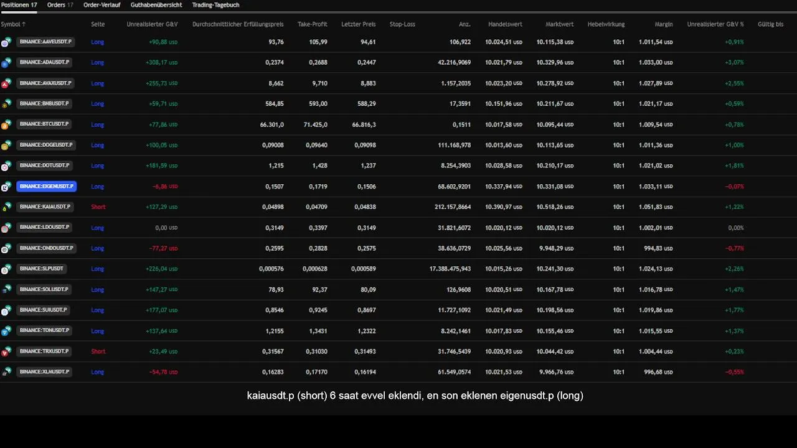797x448 pixels.
Task: Click the Short side of KAIAUSDT.P
Action: 98,207
